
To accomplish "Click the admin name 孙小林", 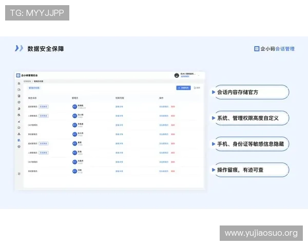I will pyautogui.click(x=81, y=115).
